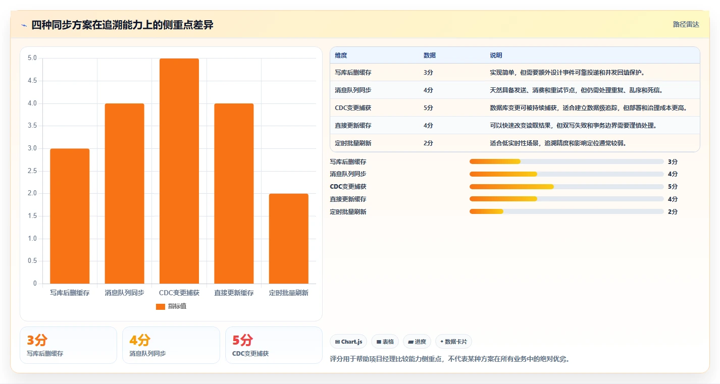Click description starting with 适合低实时性场景
Screen dimensions: 720x384
point(558,143)
